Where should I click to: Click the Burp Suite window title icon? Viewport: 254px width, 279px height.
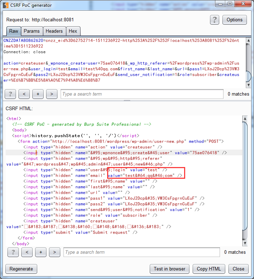point(6,5)
